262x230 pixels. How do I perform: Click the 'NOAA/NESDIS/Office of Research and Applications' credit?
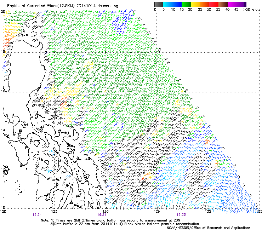point(209,228)
